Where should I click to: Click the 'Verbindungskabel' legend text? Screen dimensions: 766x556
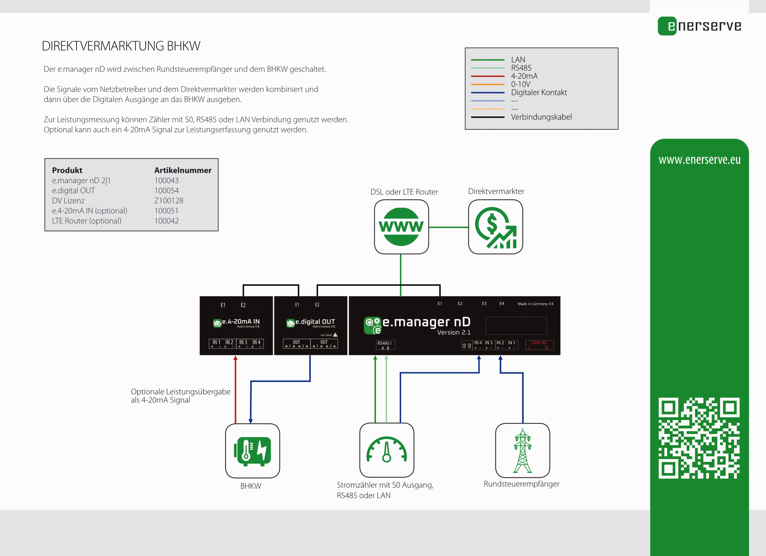coord(541,117)
